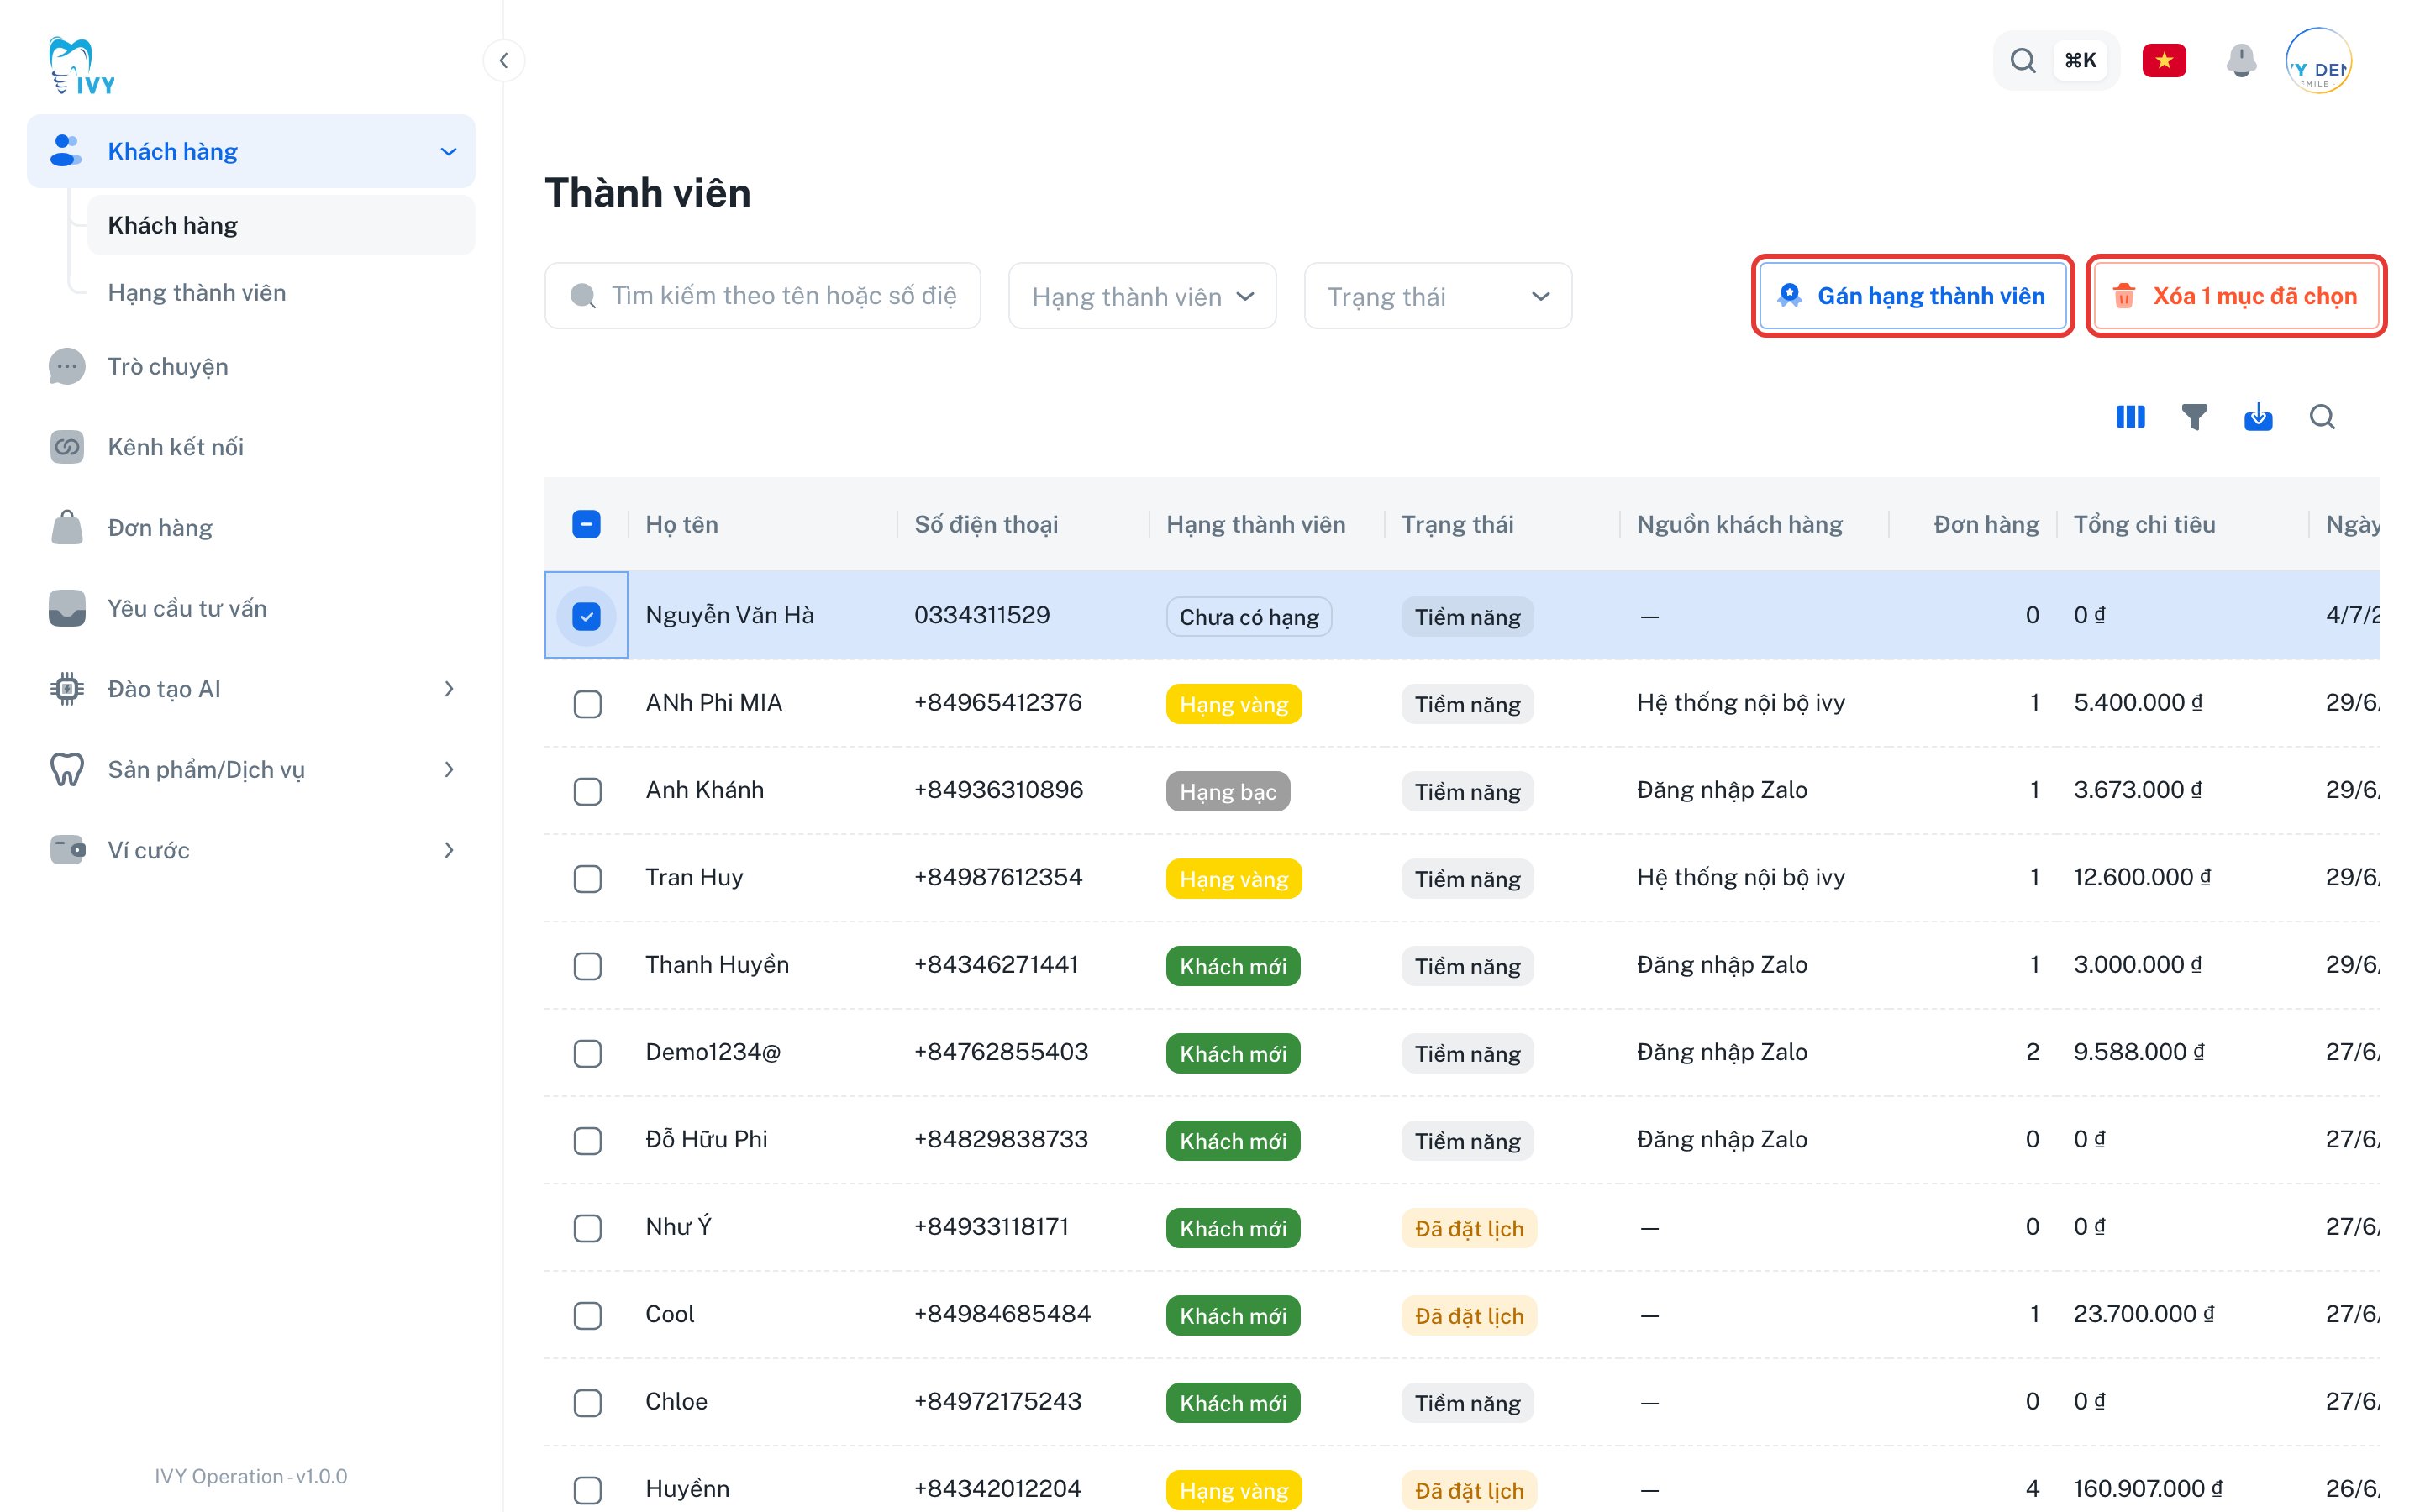Toggle the select-all header checkbox
Image resolution: width=2420 pixels, height=1512 pixels.
[586, 524]
